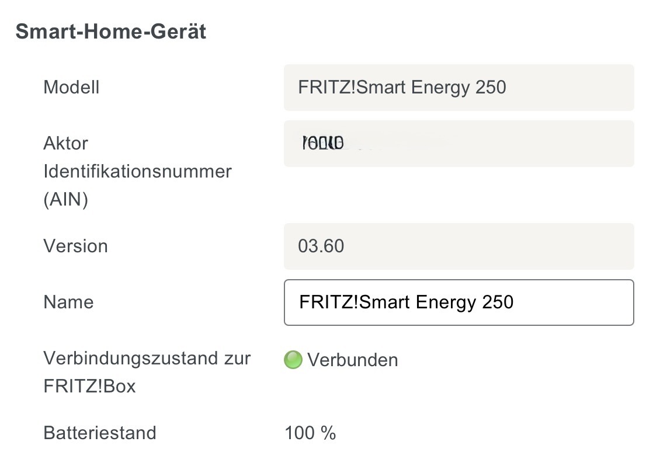Click the Smart-Home-Gerät section heading
Screen dimensions: 660x459
pos(111,32)
